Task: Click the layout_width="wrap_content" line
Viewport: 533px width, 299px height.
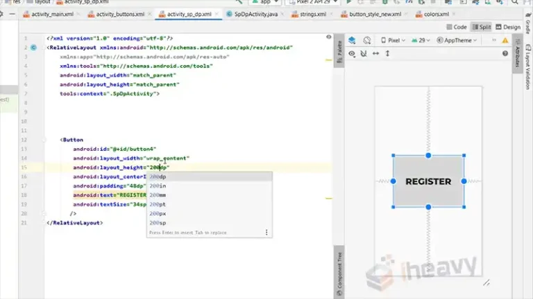Action: click(131, 158)
